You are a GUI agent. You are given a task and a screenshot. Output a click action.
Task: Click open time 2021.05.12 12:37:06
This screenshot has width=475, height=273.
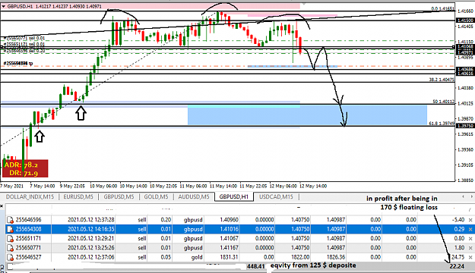tap(91, 257)
